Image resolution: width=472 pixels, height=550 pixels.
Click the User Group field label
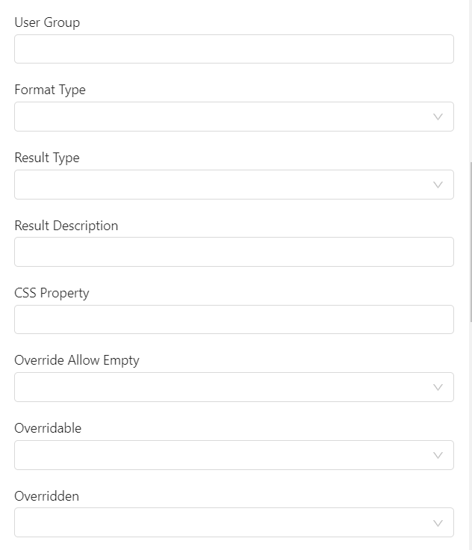click(47, 22)
